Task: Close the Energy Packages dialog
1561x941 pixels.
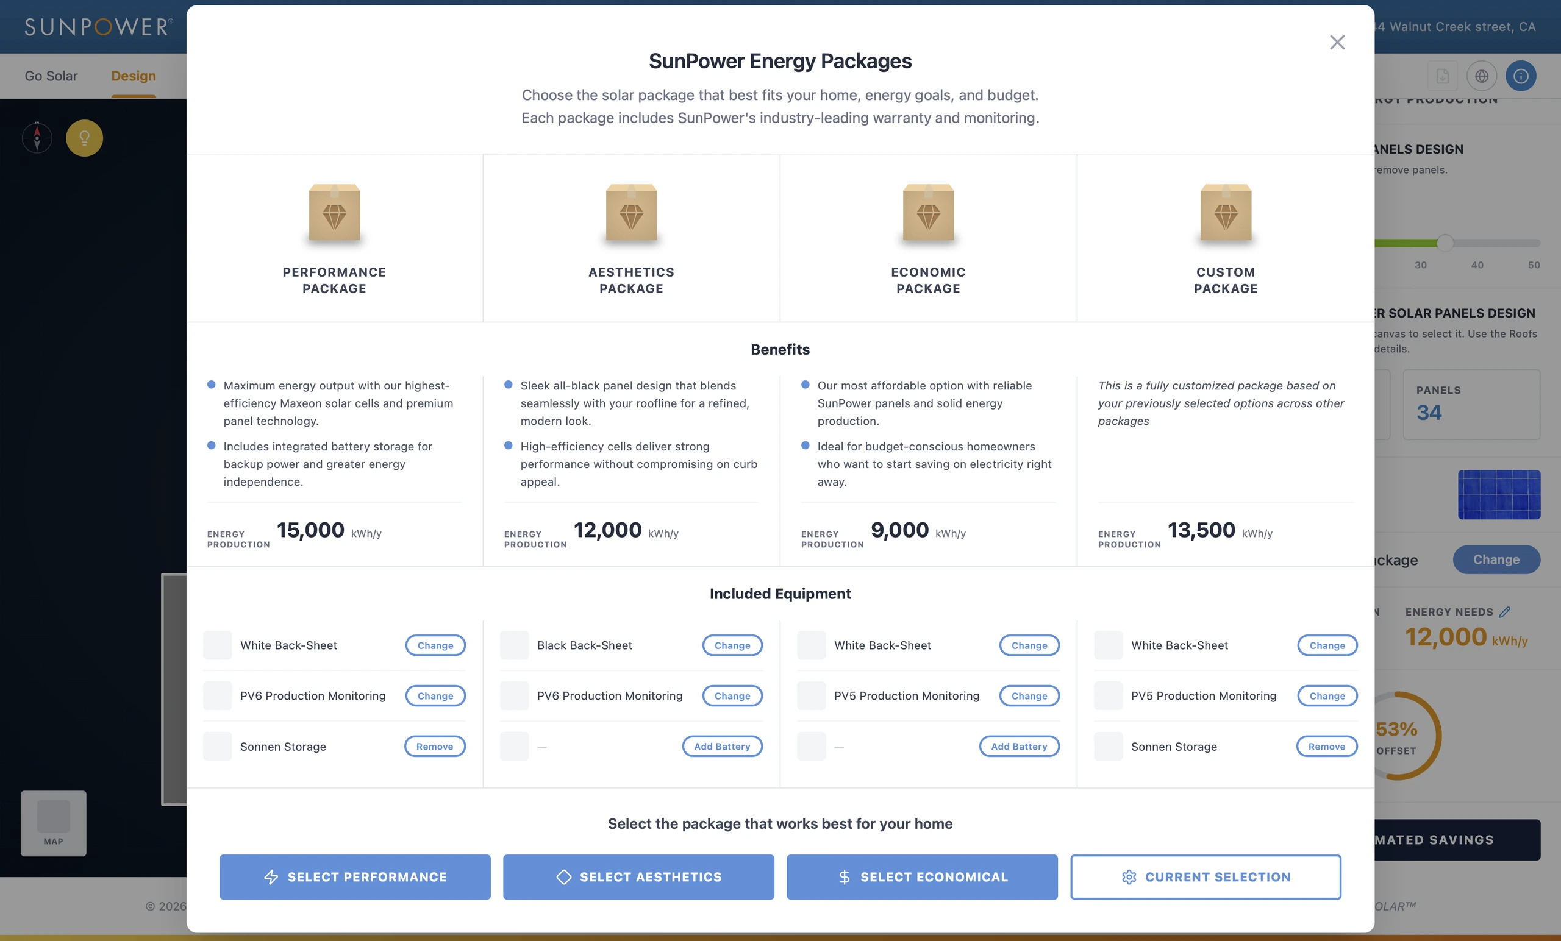Action: 1337,42
